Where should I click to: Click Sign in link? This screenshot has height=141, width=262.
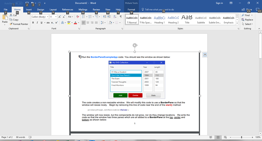coord(219,3)
